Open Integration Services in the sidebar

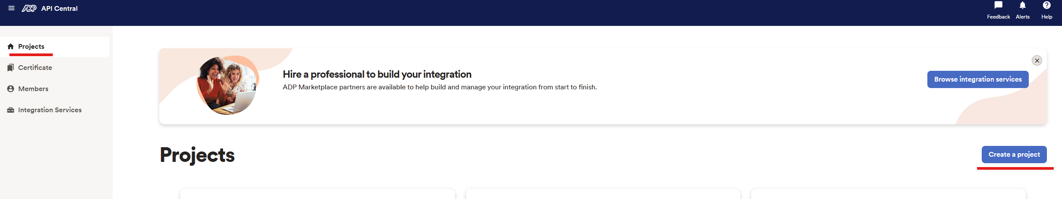pyautogui.click(x=54, y=110)
